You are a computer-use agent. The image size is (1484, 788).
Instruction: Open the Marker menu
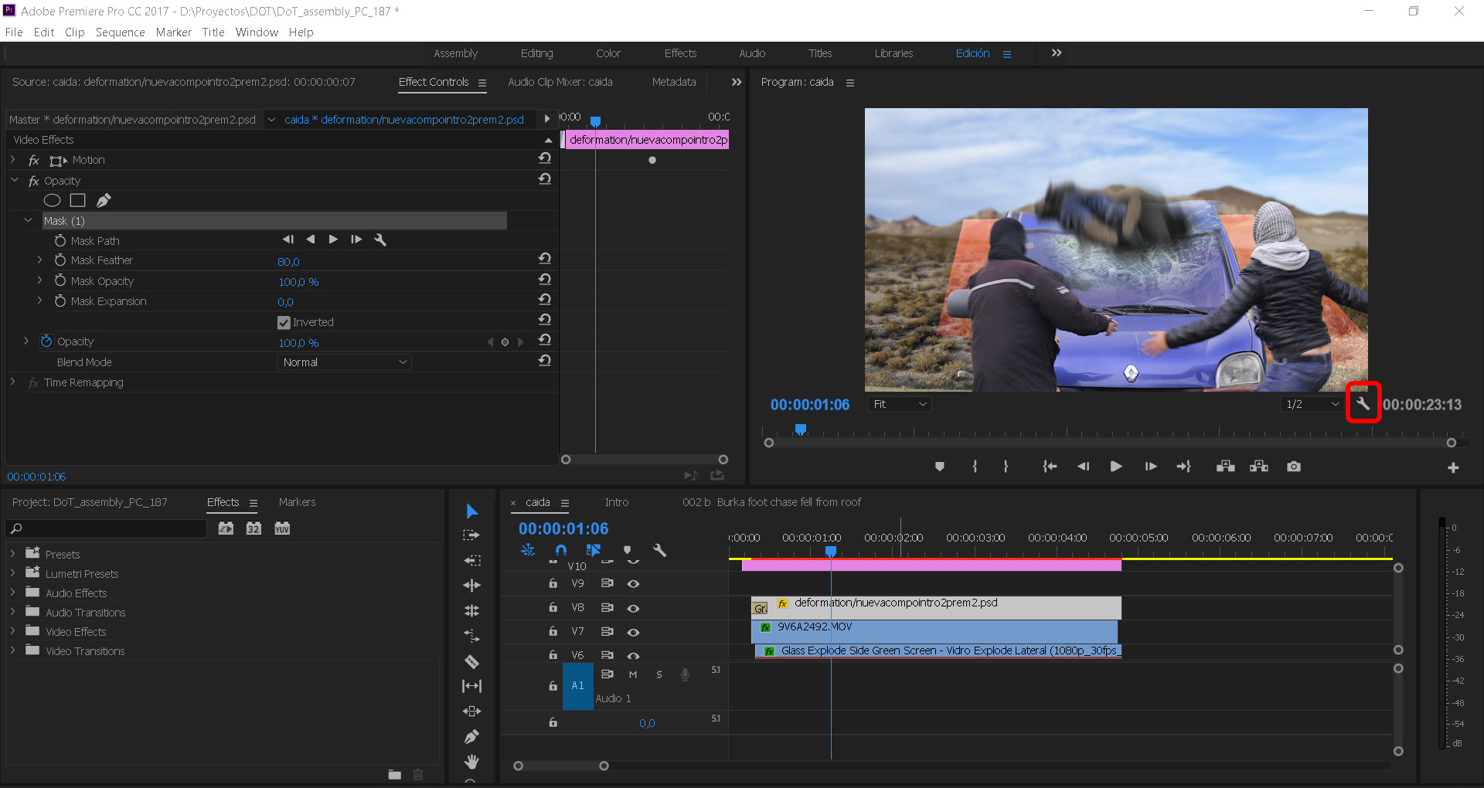click(173, 32)
